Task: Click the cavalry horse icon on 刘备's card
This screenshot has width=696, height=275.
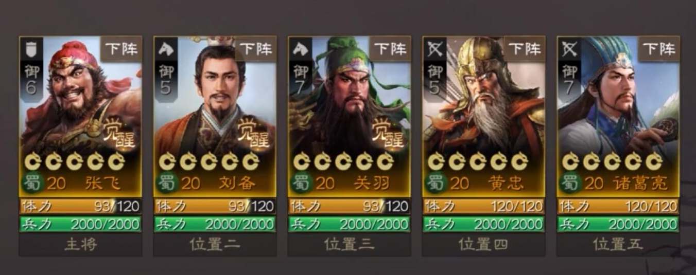Action: [x=165, y=49]
